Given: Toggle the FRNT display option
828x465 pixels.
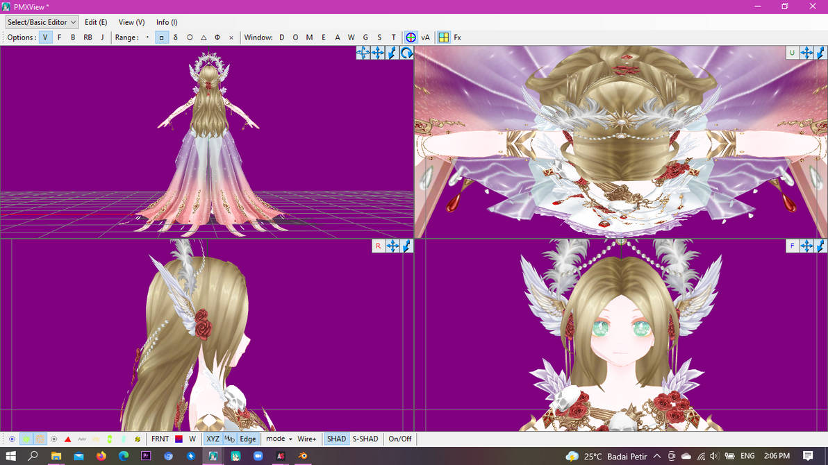Looking at the screenshot, I should pos(160,439).
